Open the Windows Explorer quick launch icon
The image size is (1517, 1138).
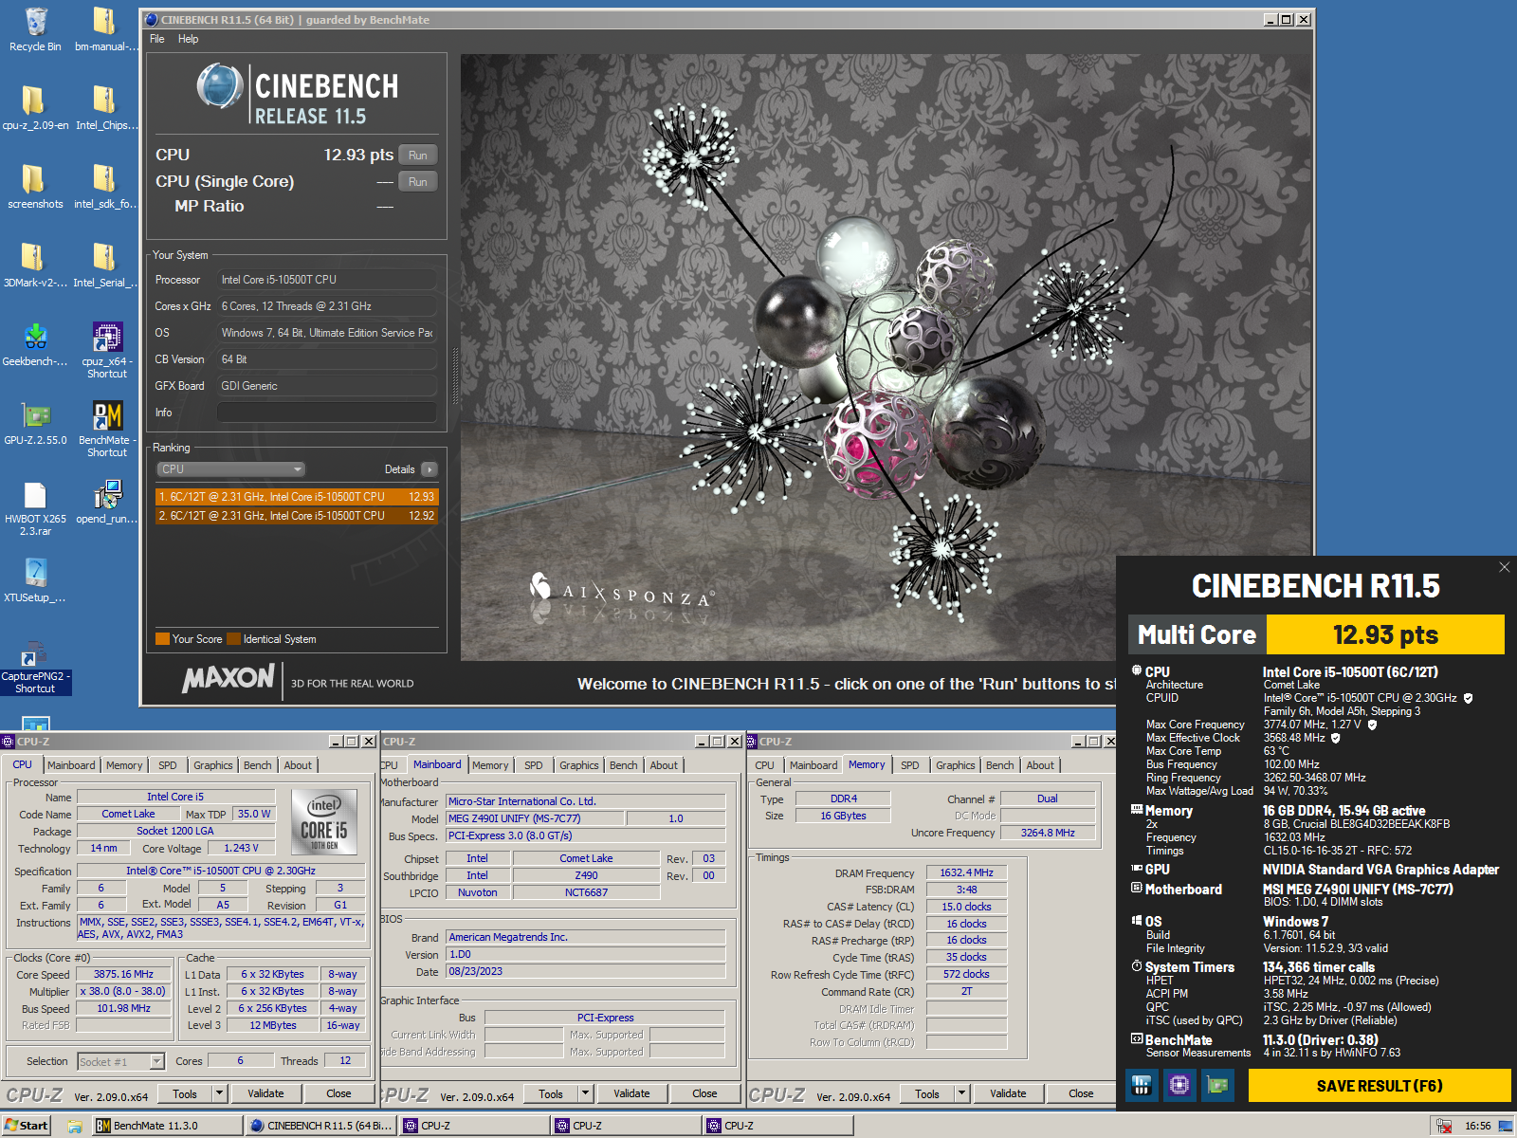point(75,1126)
